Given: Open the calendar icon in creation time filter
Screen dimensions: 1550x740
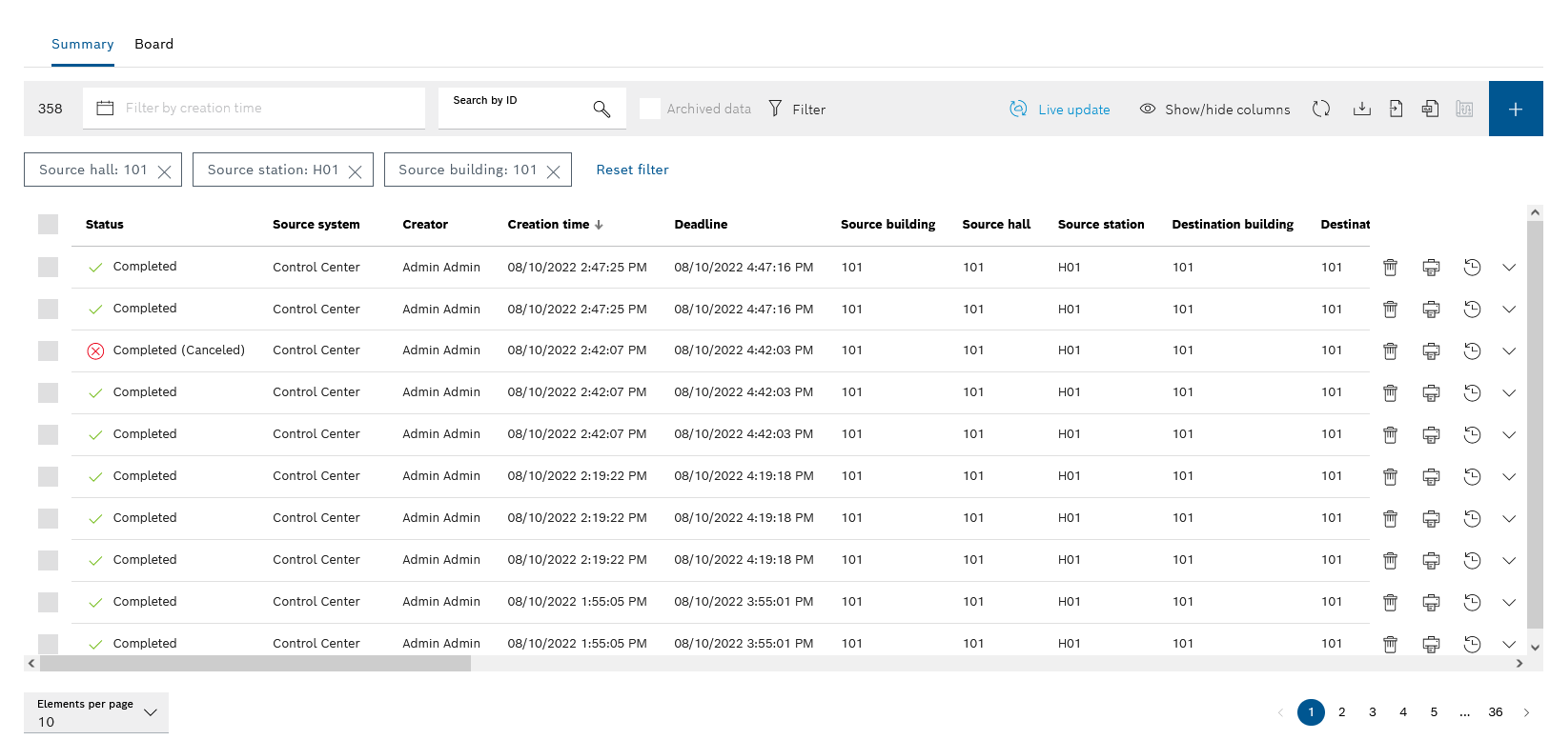Looking at the screenshot, I should [x=106, y=109].
